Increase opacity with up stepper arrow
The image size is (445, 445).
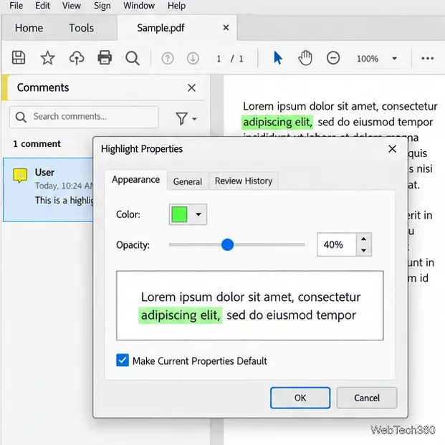click(363, 239)
